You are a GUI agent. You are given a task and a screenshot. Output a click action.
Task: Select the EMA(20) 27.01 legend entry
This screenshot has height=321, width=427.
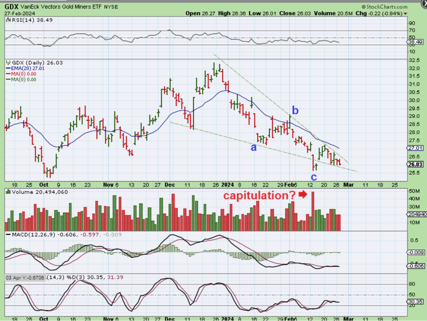tap(25, 68)
